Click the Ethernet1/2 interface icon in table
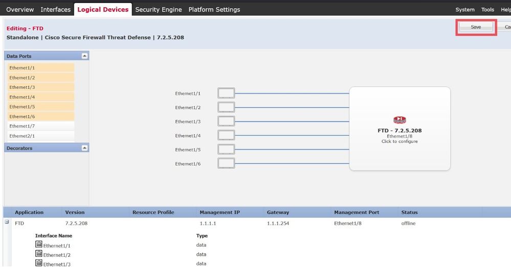 [39, 253]
